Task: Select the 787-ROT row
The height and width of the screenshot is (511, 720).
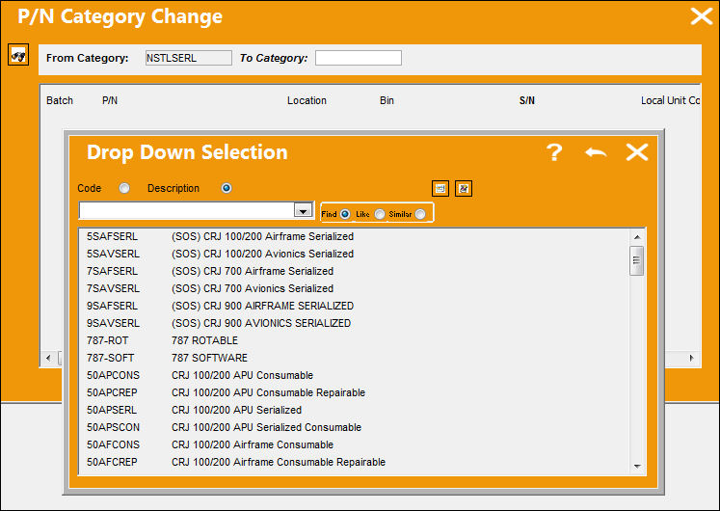Action: click(355, 340)
